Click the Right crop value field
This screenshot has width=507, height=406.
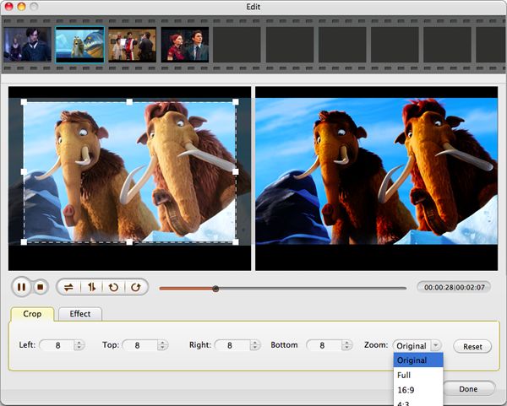coord(233,345)
